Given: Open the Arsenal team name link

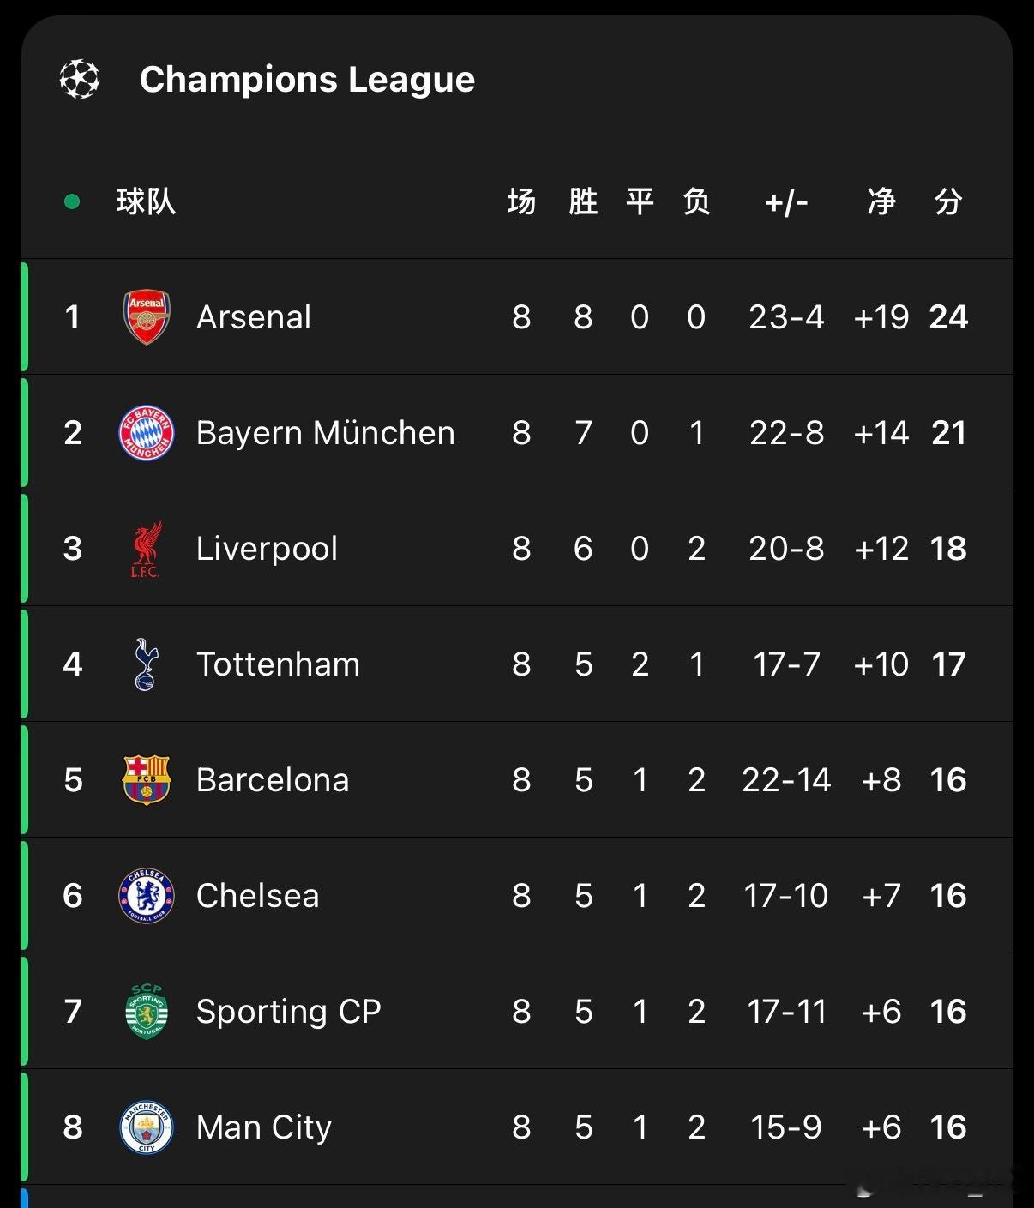Looking at the screenshot, I should point(254,317).
